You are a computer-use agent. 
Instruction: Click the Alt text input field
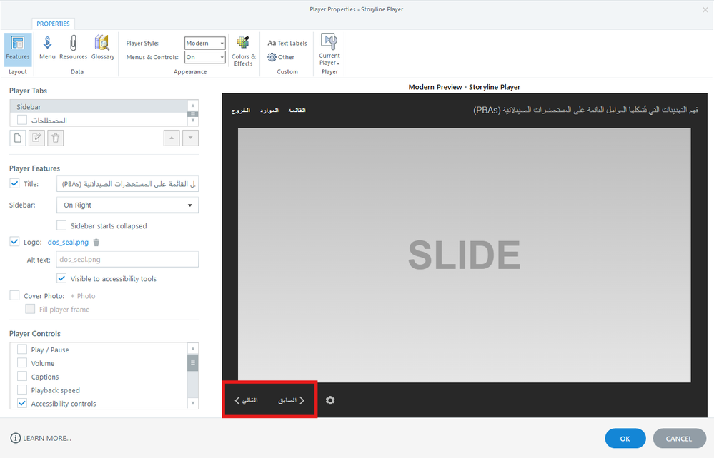127,260
